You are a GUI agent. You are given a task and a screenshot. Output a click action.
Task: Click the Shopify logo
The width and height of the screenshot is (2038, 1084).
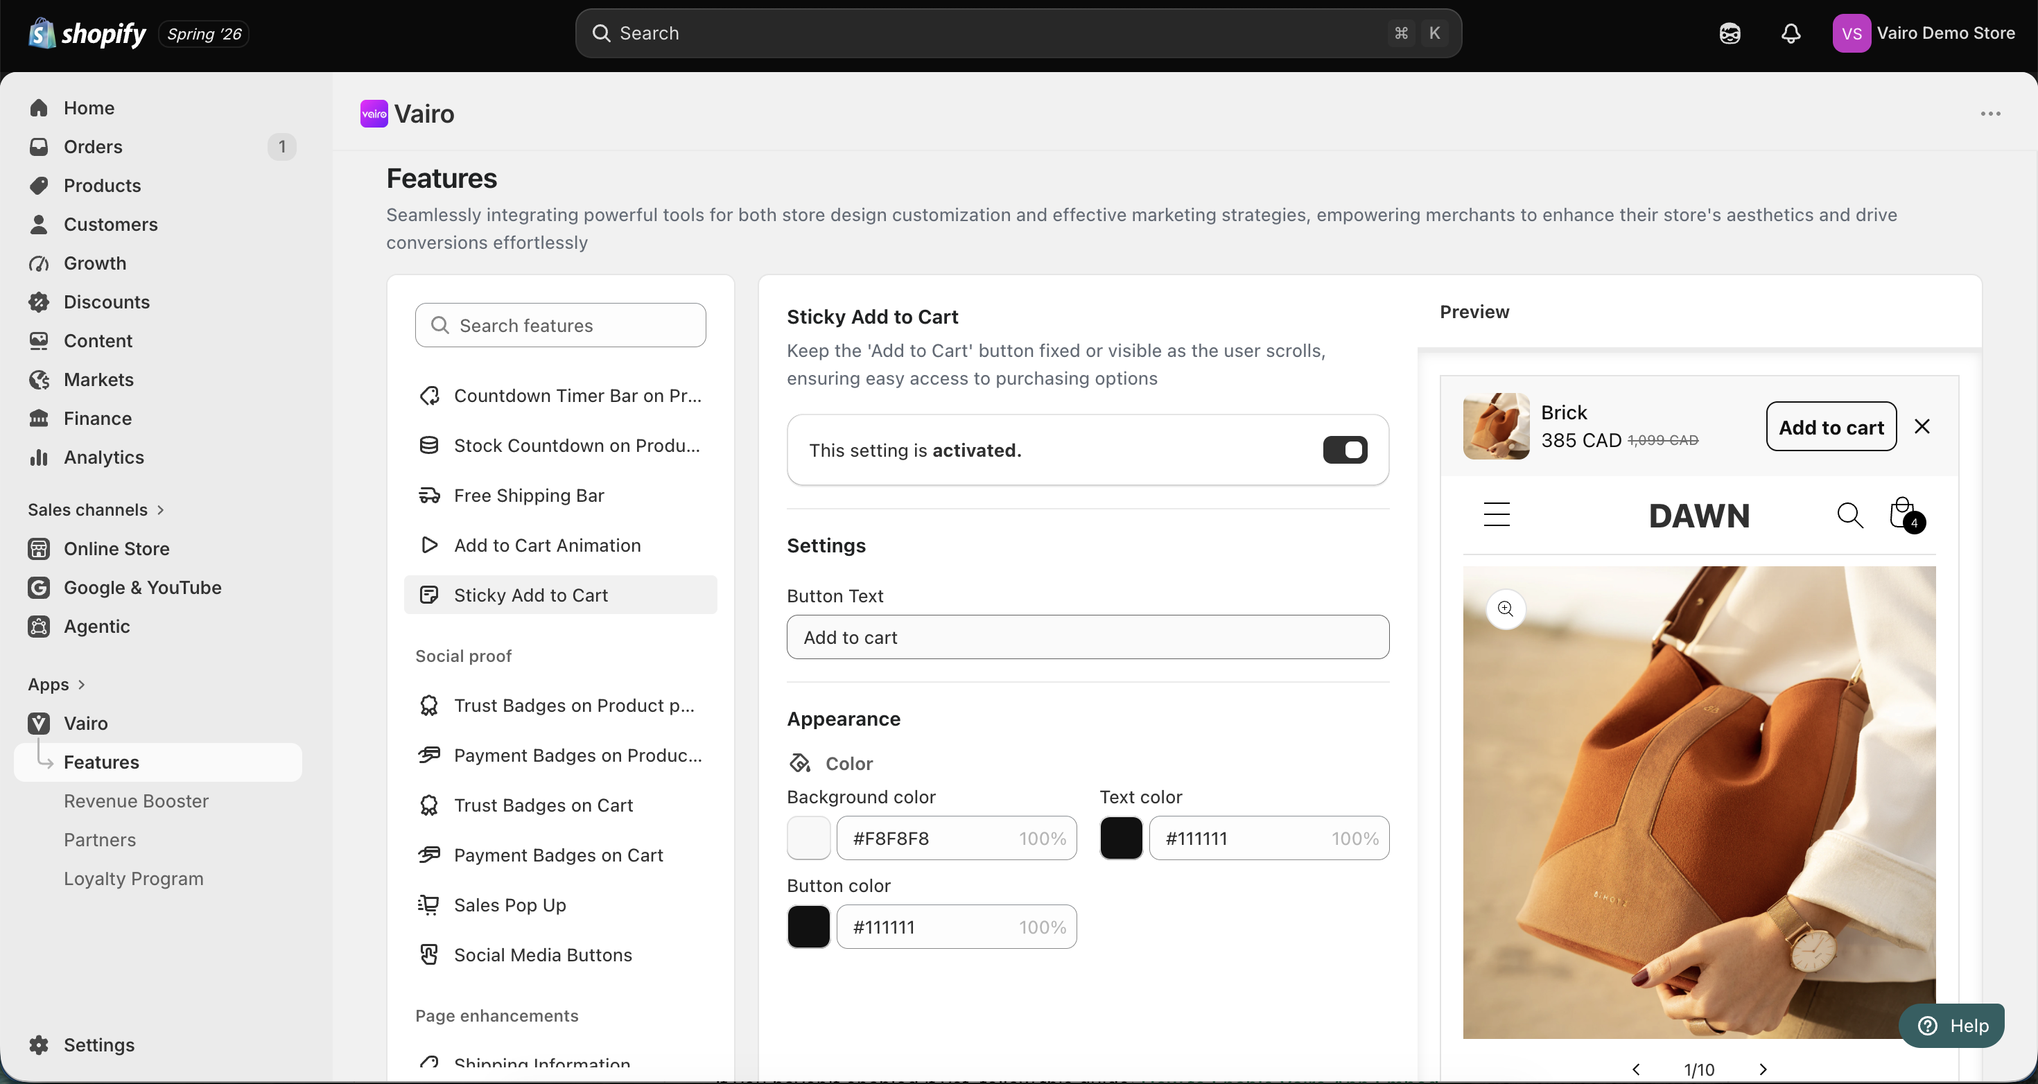[88, 33]
